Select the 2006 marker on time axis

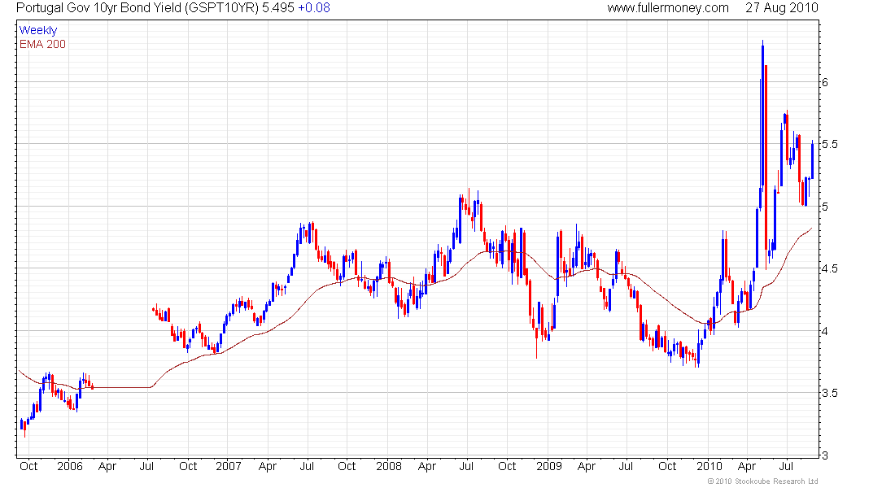[68, 467]
